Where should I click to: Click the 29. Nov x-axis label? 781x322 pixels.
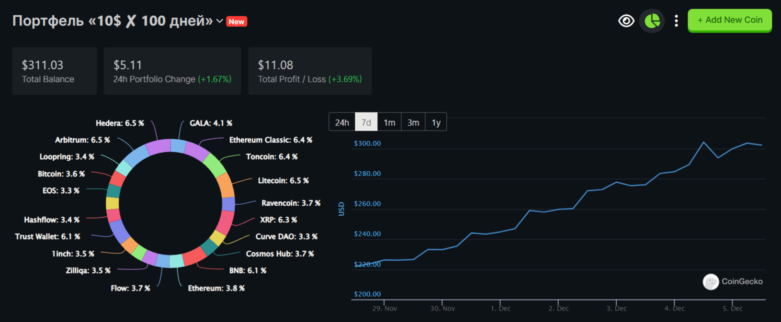(x=385, y=308)
